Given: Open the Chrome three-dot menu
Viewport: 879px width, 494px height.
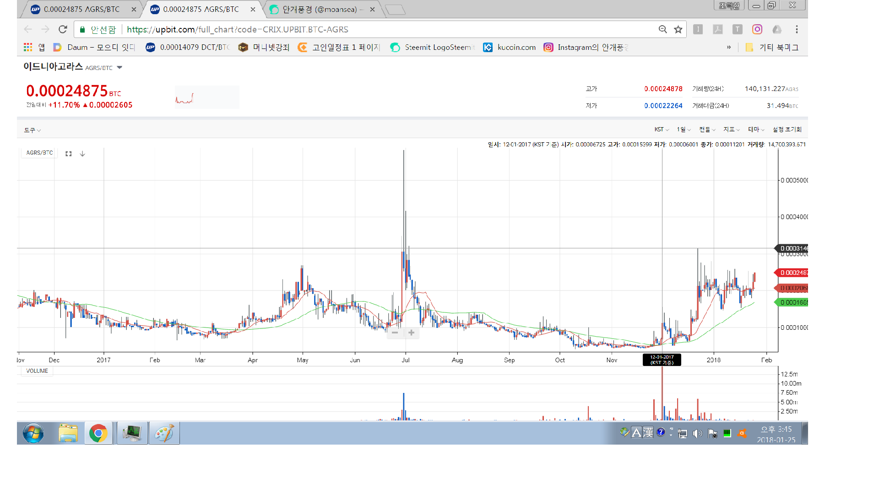Looking at the screenshot, I should (x=797, y=29).
